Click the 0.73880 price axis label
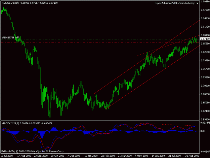The width and height of the screenshot is (210, 158). point(205,77)
